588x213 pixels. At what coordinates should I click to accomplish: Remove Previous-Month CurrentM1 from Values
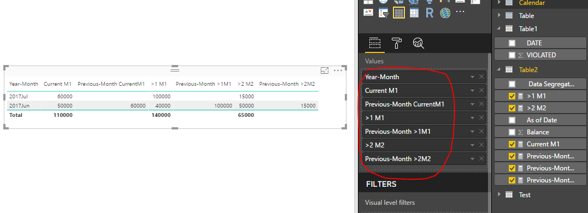click(481, 104)
